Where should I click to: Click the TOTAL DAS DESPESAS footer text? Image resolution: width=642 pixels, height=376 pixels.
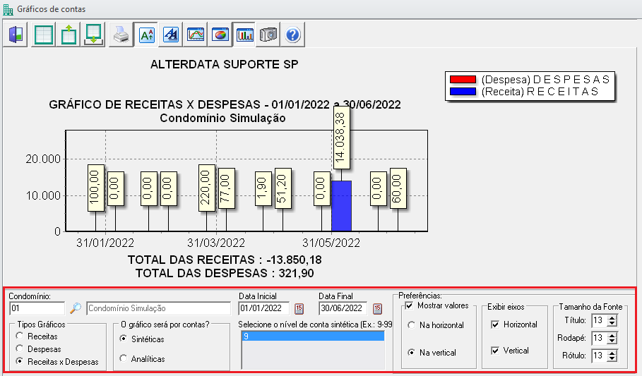click(225, 273)
